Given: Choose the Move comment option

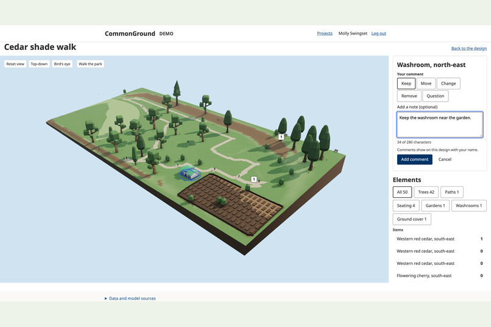Looking at the screenshot, I should (x=426, y=83).
